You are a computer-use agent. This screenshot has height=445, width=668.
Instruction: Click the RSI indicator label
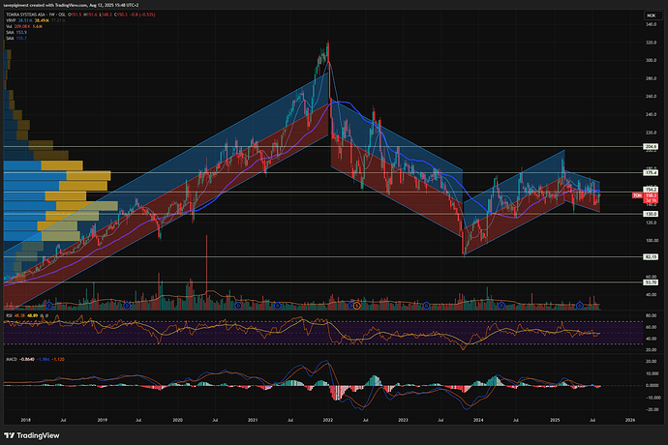tap(9, 316)
